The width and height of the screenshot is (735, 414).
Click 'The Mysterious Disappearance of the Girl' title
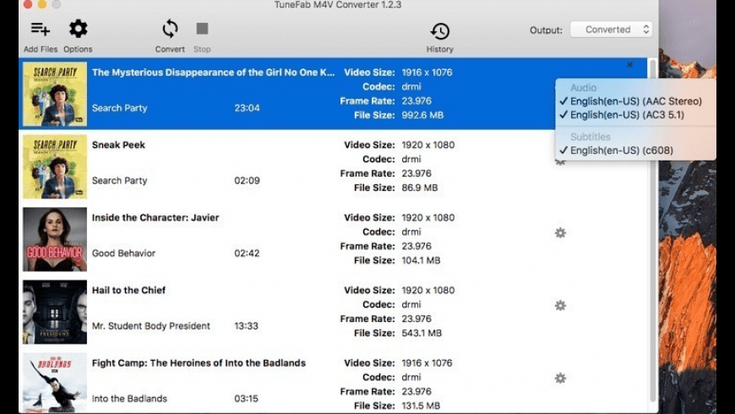213,72
